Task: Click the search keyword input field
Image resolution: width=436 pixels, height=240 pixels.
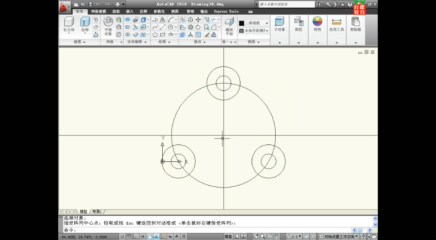Action: [286, 4]
